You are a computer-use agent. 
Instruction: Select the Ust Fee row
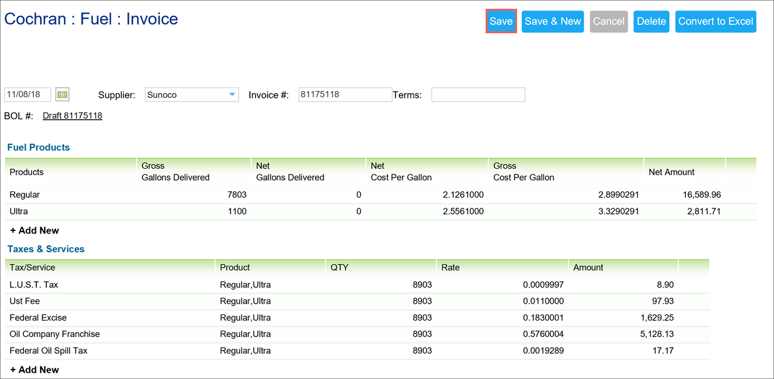[357, 301]
